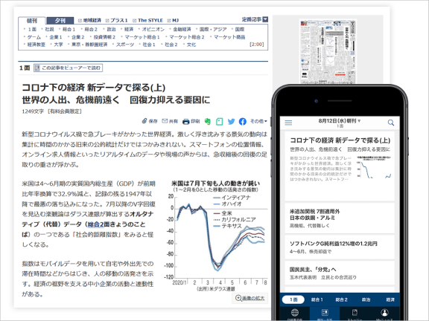Share the article on Facebook
This screenshot has height=321, width=429.
pyautogui.click(x=242, y=121)
